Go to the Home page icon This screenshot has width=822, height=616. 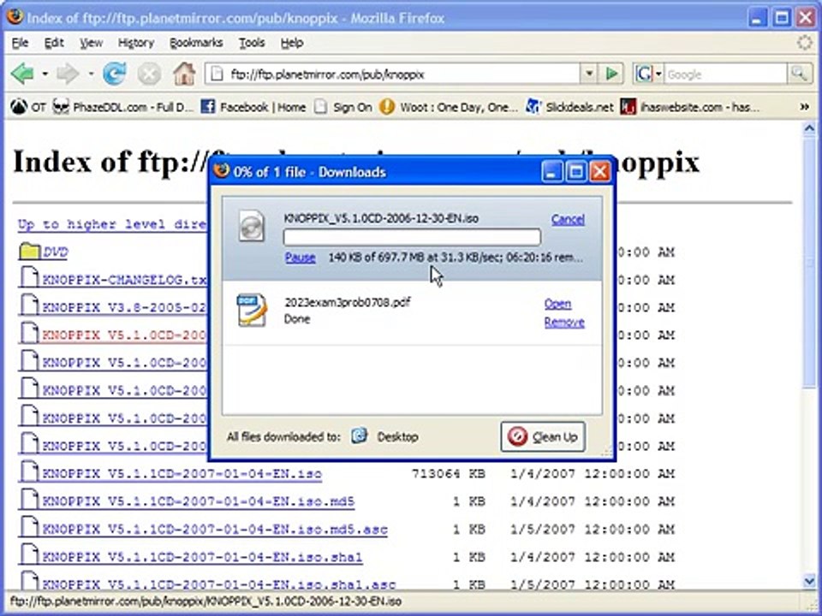click(184, 74)
